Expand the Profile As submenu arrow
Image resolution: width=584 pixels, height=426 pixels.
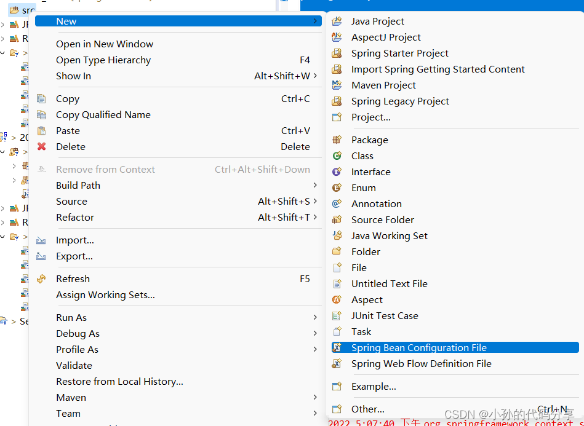315,349
